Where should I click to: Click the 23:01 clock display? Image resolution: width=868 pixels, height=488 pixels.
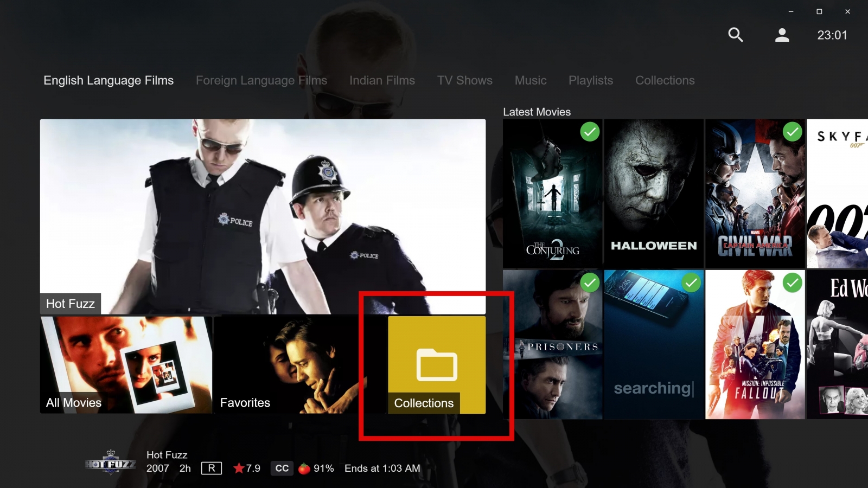pyautogui.click(x=832, y=35)
